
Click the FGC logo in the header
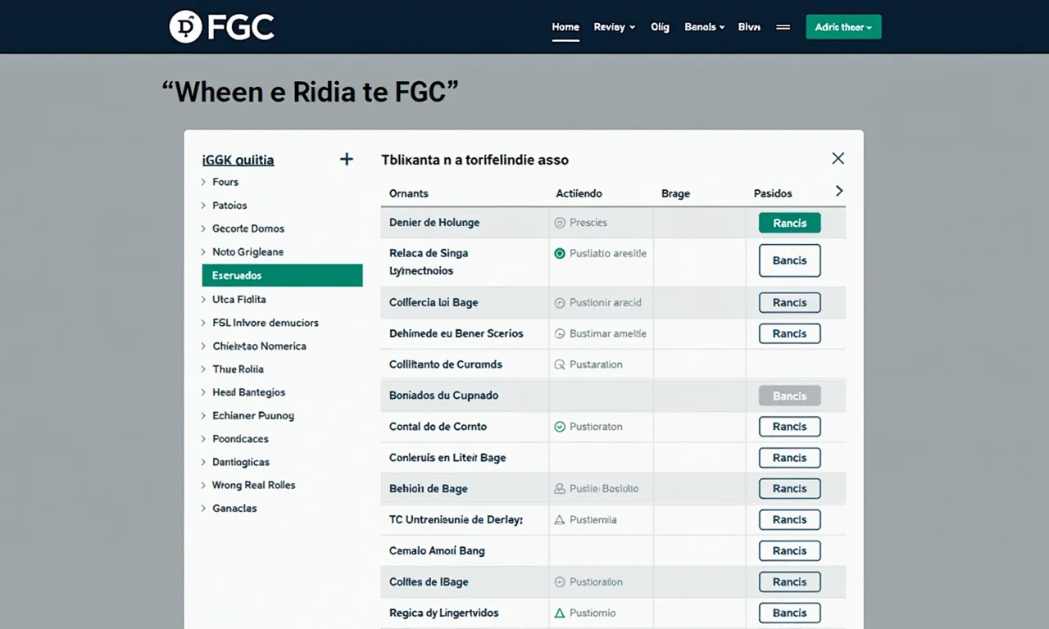pos(221,26)
